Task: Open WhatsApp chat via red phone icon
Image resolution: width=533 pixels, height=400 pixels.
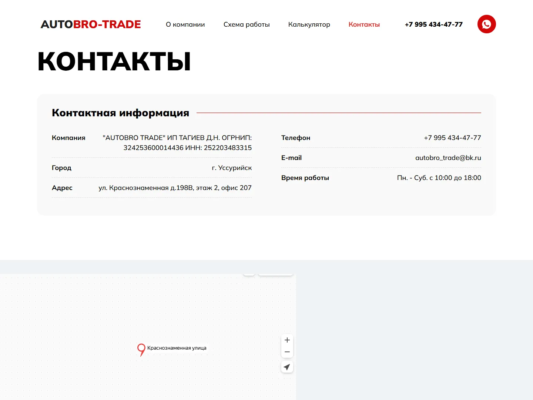Action: (486, 24)
